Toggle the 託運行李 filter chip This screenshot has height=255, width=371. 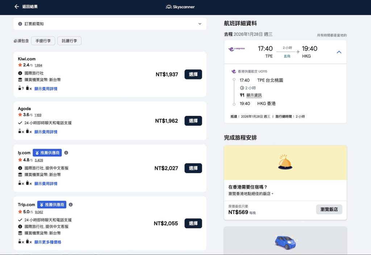click(70, 41)
